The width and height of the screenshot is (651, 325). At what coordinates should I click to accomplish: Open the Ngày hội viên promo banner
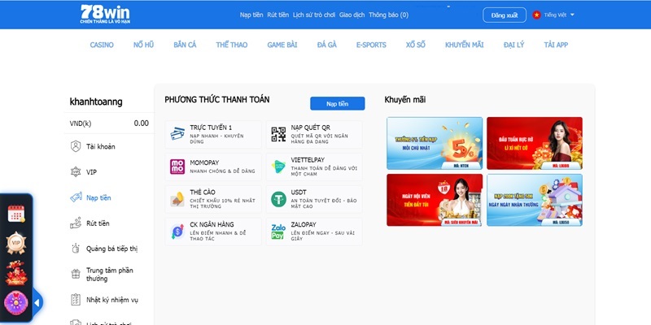[x=435, y=200]
